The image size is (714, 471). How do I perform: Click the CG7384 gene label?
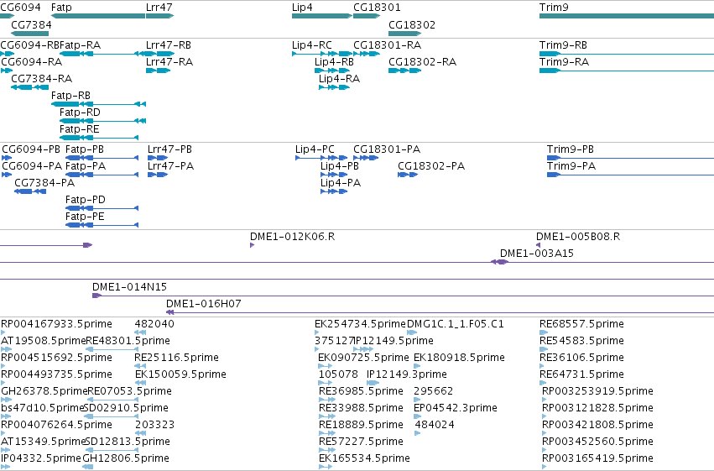point(31,24)
